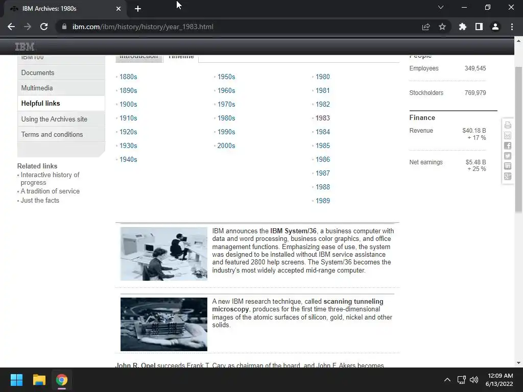Open Windows Start menu
The width and height of the screenshot is (523, 392).
tap(16, 380)
